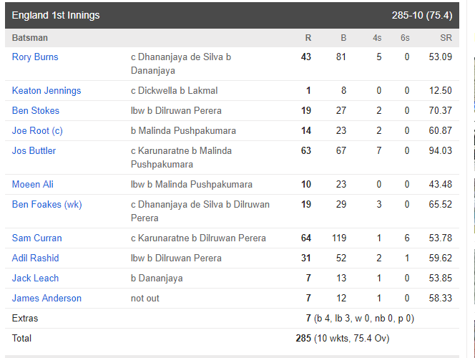Open Sam Curran player profile
This screenshot has width=475, height=358.
pyautogui.click(x=36, y=238)
